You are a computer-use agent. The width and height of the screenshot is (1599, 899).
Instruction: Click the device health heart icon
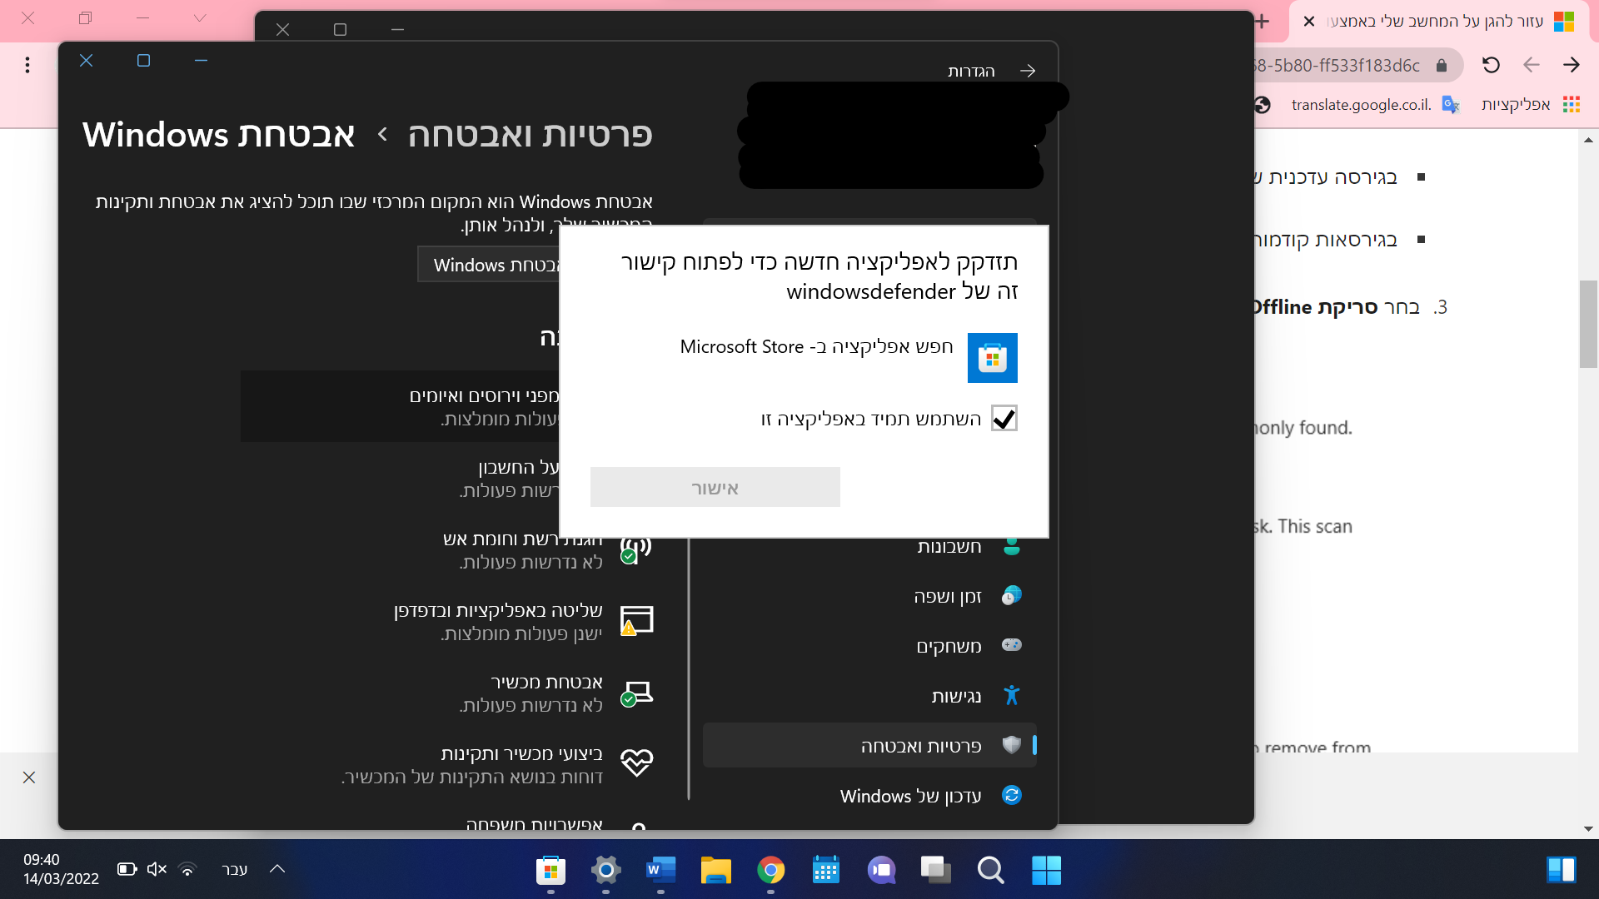(636, 762)
